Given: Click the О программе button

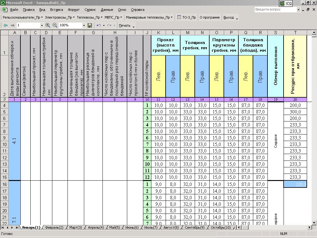Looking at the screenshot, I should pos(210,17).
